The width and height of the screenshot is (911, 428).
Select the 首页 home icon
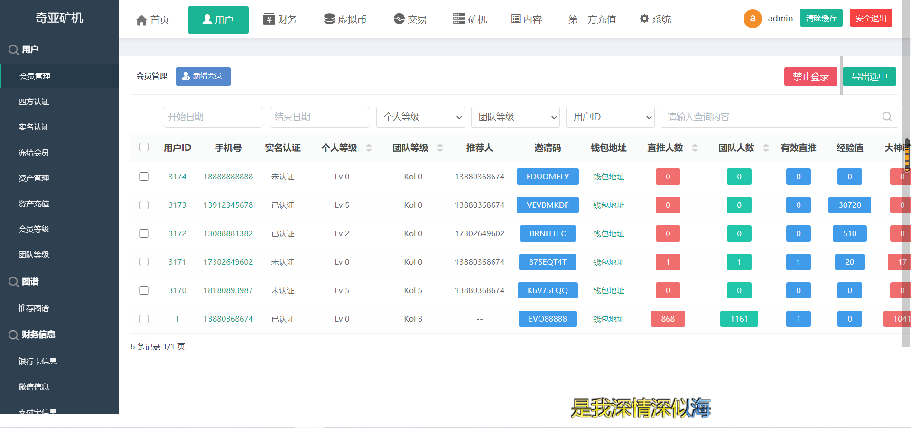point(141,19)
